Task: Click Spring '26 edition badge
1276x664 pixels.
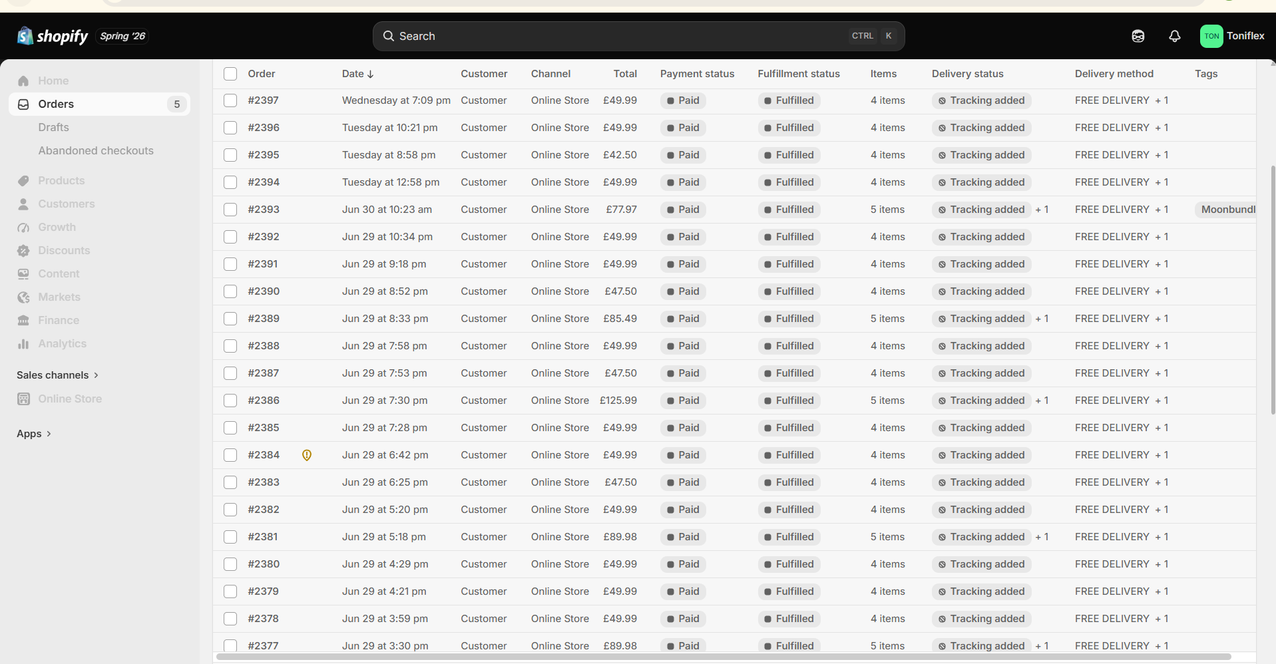Action: click(x=122, y=36)
